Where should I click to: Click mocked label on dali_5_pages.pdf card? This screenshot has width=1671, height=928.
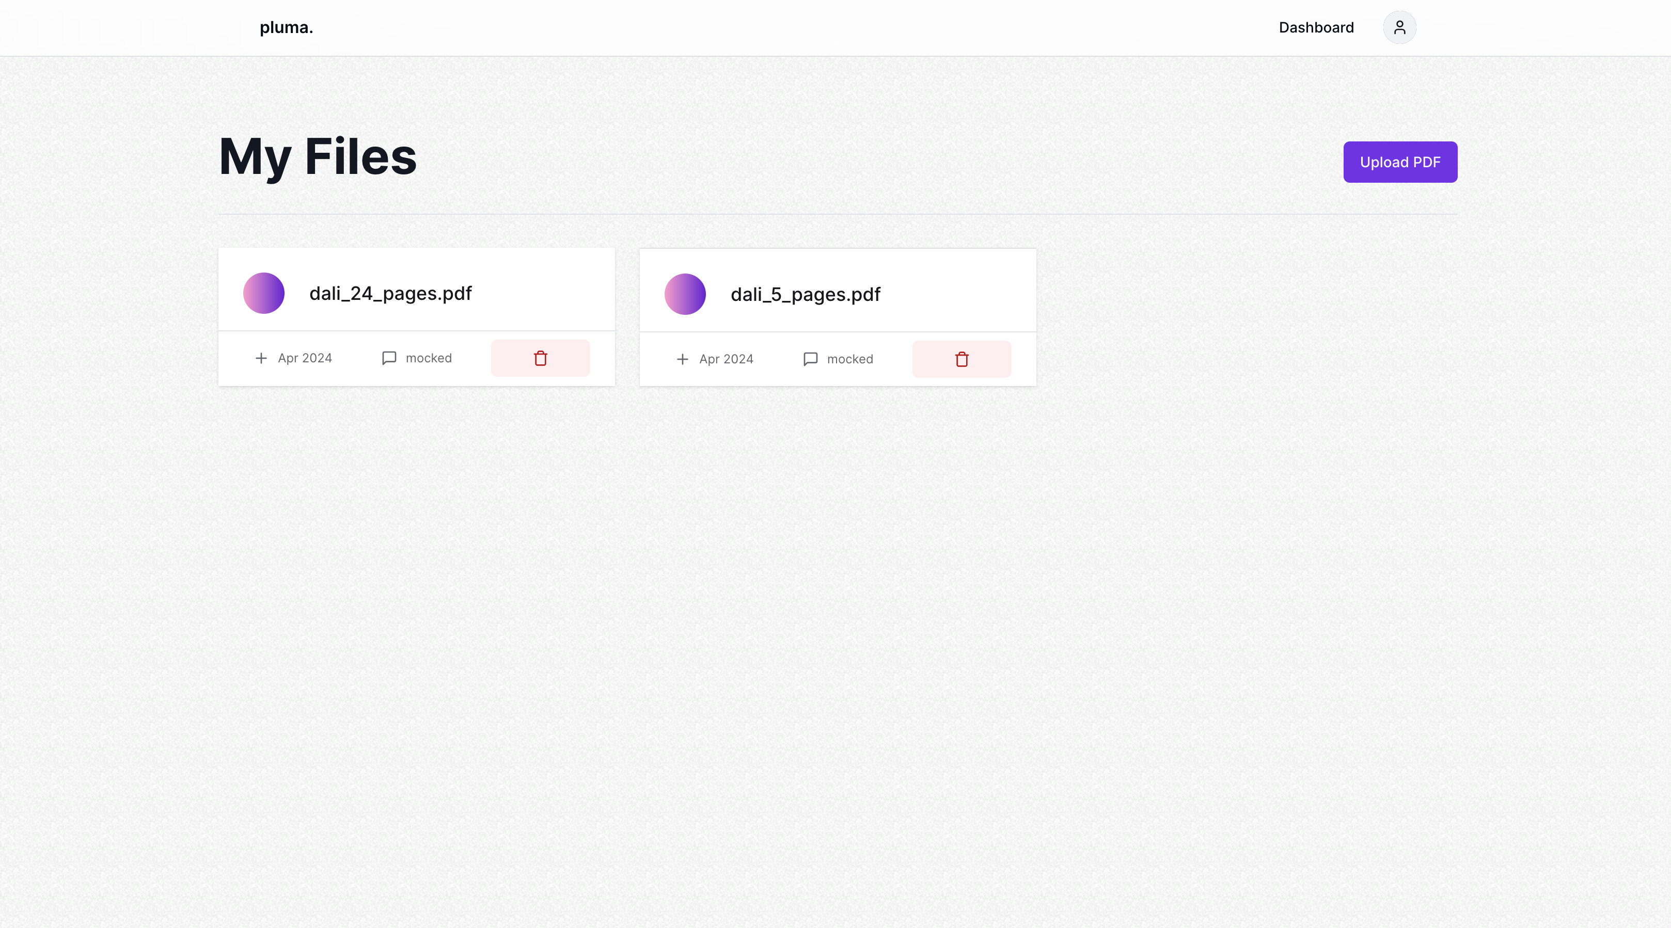pyautogui.click(x=850, y=359)
